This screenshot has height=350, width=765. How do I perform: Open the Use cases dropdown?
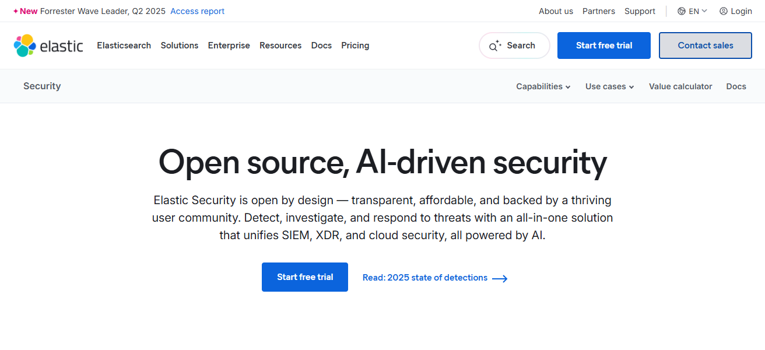(x=609, y=86)
